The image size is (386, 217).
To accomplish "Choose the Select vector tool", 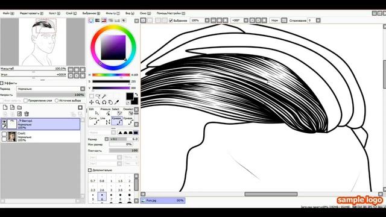I will pyautogui.click(x=116, y=112).
